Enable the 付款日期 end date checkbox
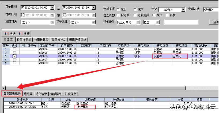Viewport: 219px width, 113px height. (x=64, y=15)
